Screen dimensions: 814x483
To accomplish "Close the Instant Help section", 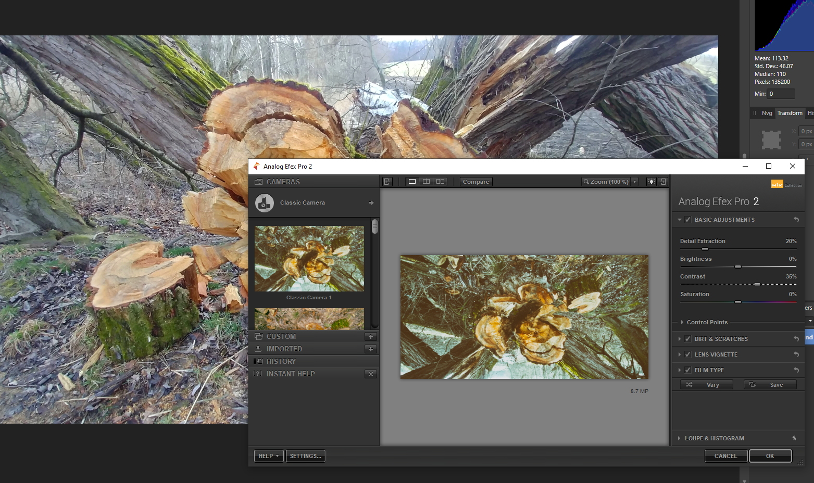I will coord(371,374).
